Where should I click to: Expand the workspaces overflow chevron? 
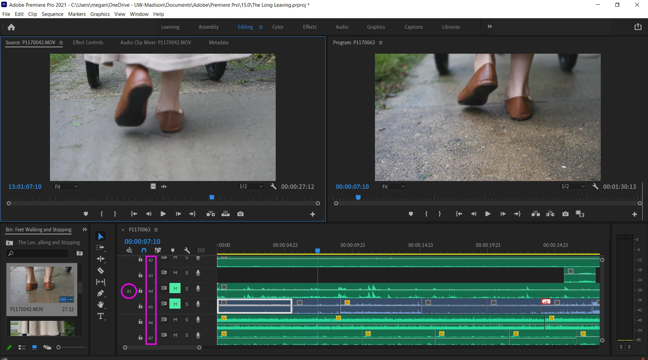click(x=490, y=27)
